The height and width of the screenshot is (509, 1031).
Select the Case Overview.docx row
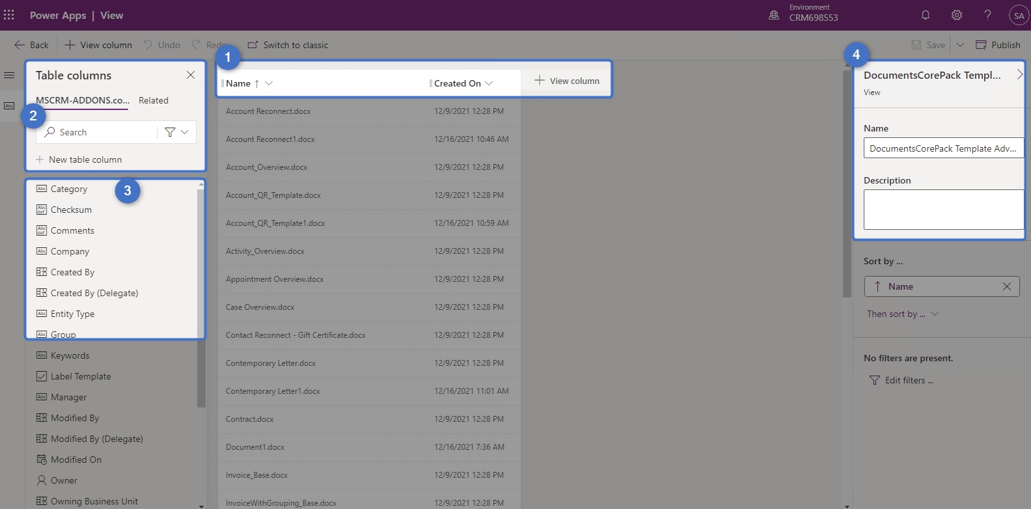[x=369, y=307]
